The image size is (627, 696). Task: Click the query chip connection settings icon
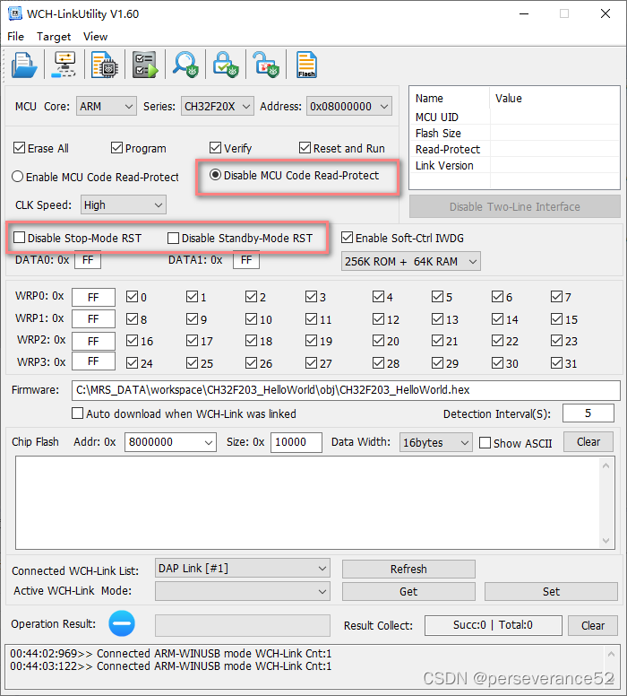click(x=64, y=65)
